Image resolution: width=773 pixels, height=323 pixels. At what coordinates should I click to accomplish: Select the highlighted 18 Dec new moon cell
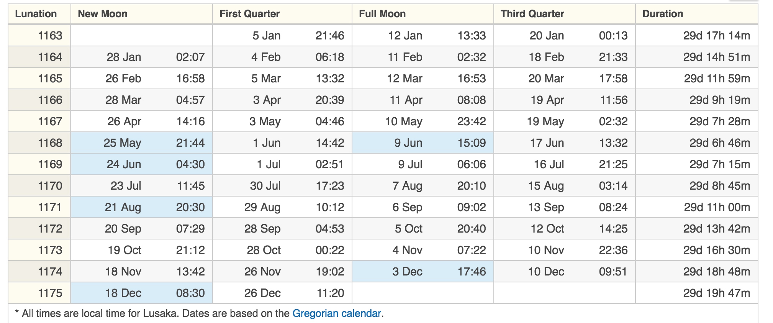[142, 293]
